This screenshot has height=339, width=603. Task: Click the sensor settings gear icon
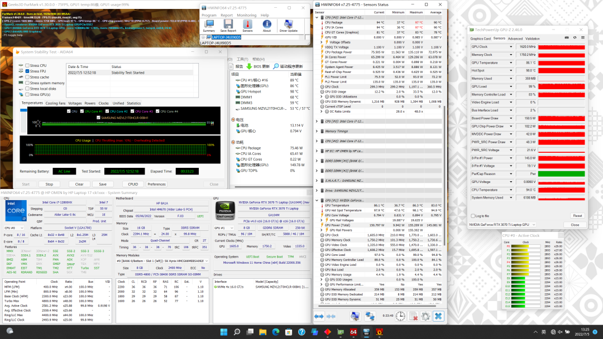(425, 316)
